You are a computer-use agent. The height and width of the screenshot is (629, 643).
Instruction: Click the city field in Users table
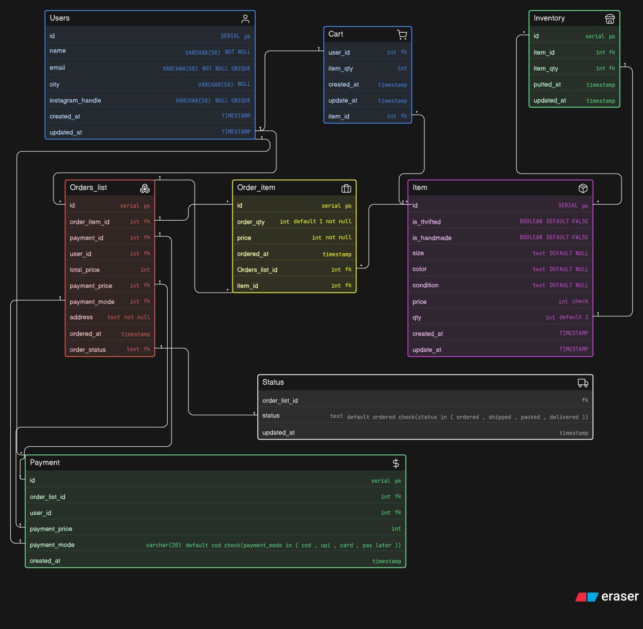click(x=150, y=84)
